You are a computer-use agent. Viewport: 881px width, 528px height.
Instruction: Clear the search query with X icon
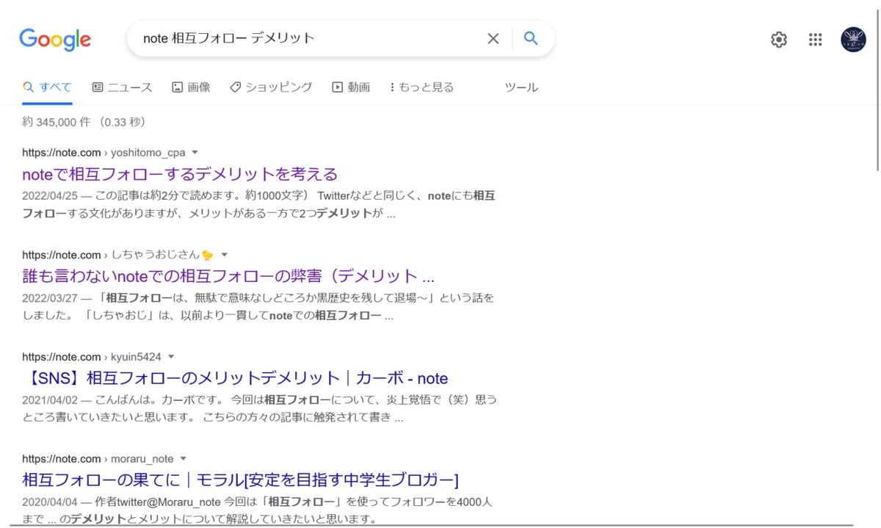point(493,39)
